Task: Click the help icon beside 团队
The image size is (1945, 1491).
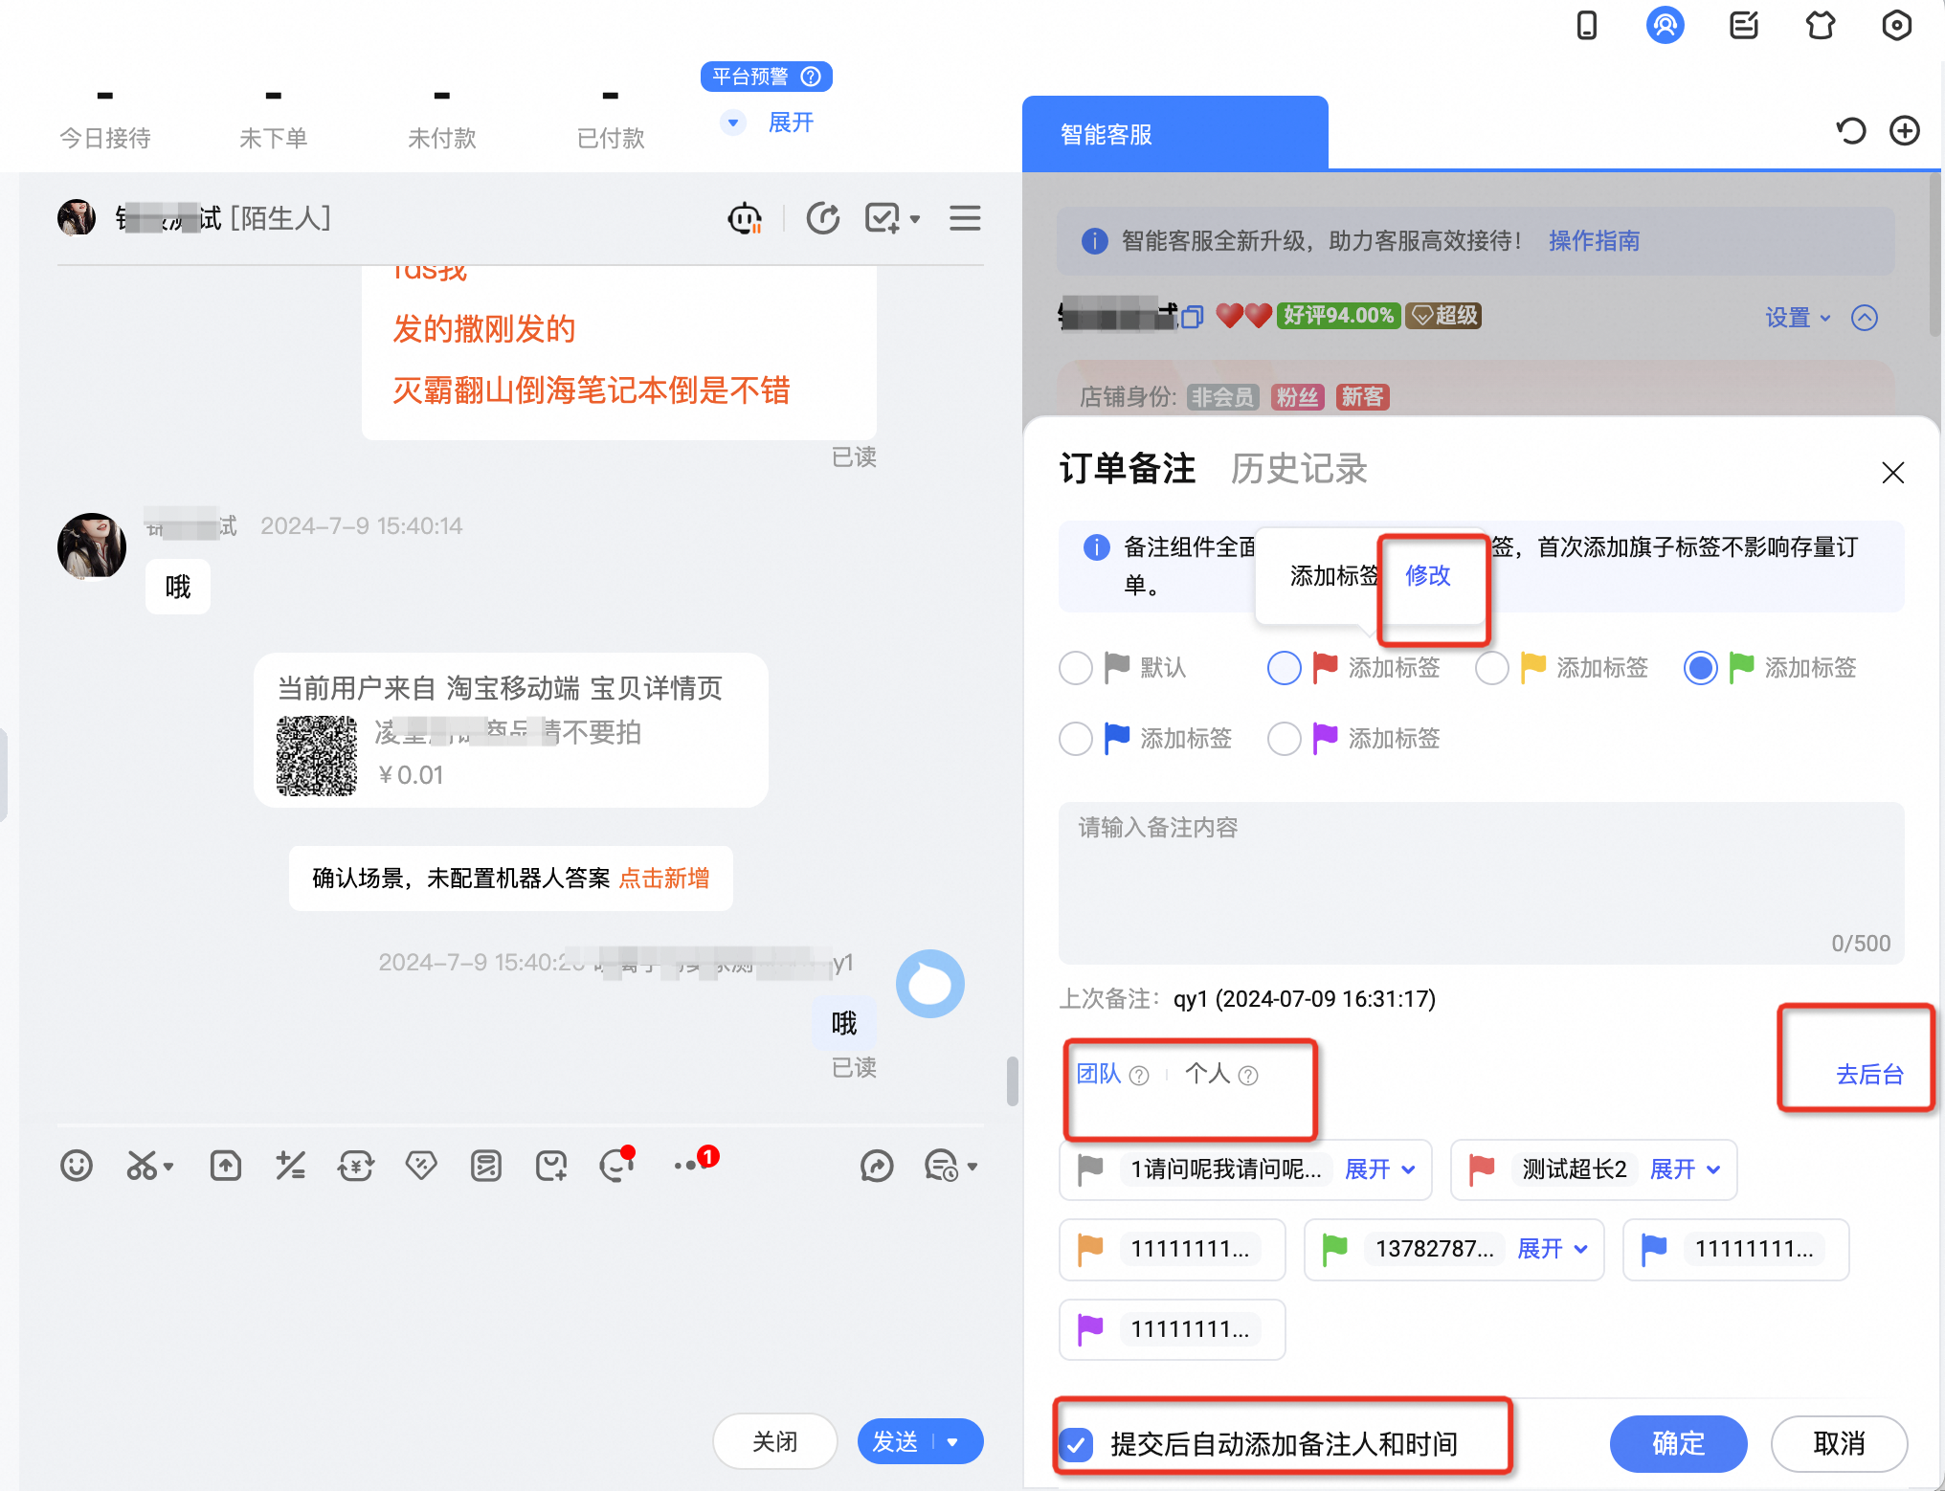Action: coord(1139,1076)
